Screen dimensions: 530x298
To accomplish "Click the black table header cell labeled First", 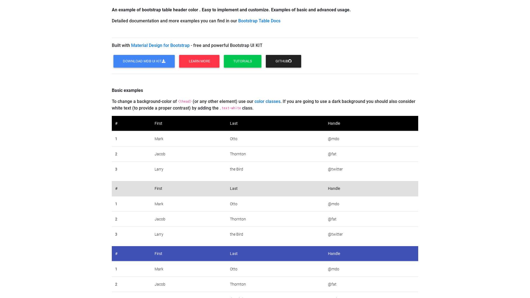I will click(158, 123).
